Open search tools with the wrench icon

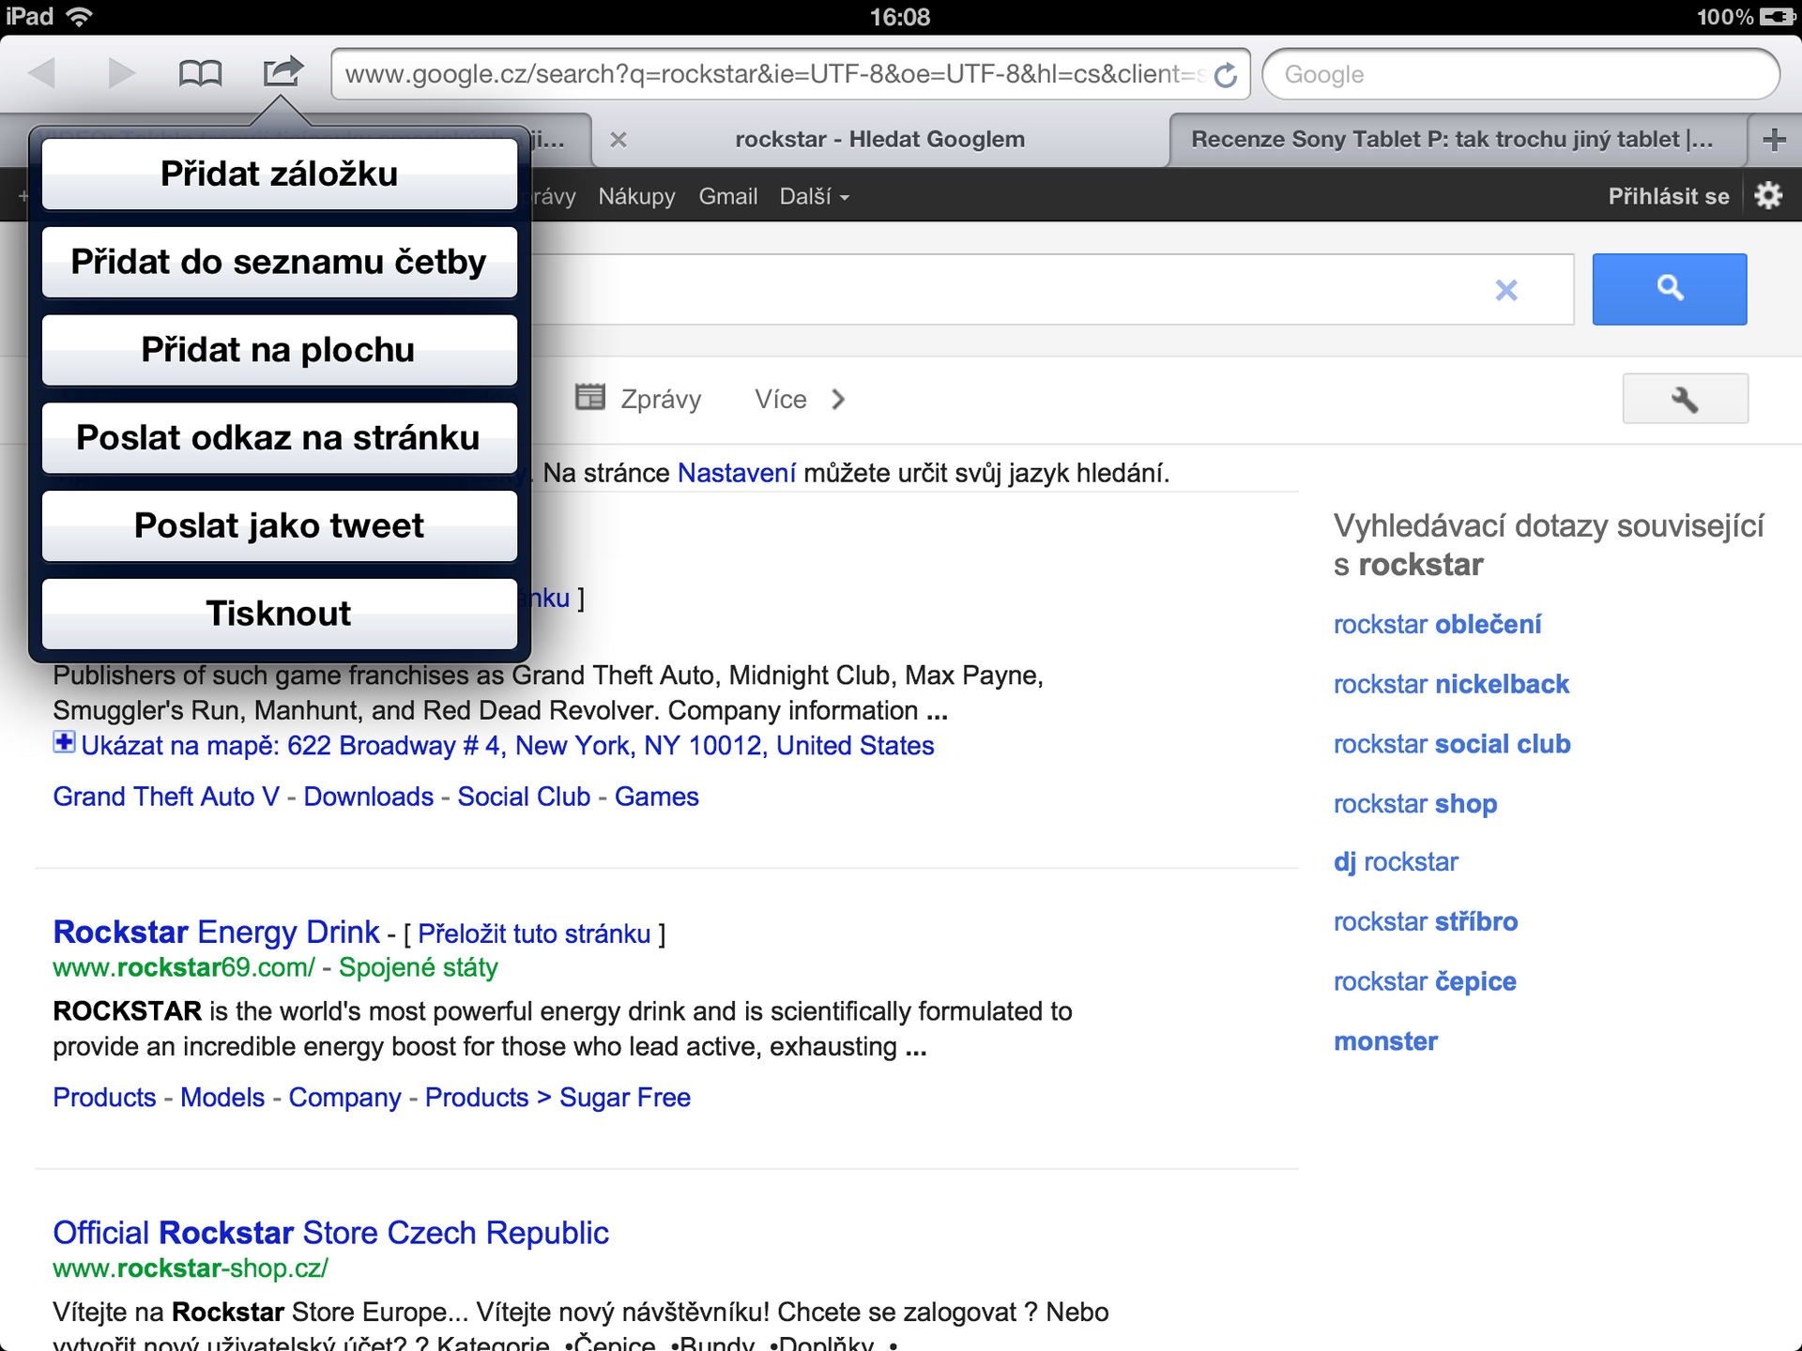click(1685, 398)
